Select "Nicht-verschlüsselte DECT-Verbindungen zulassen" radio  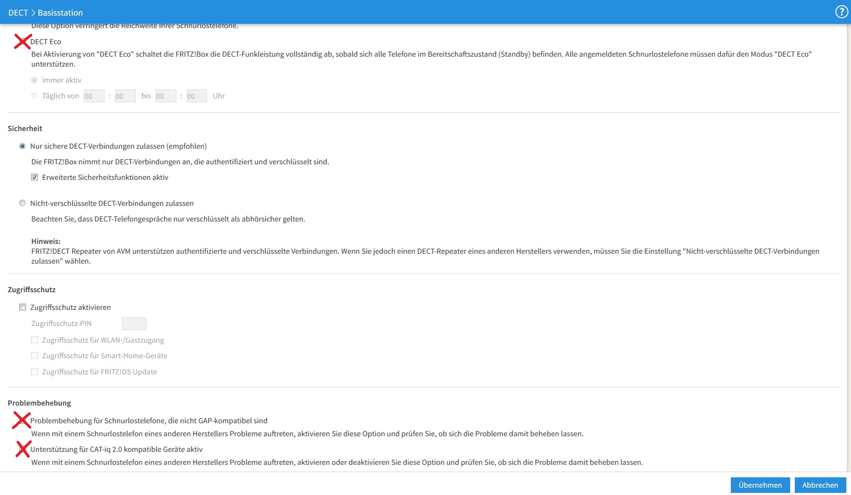(x=22, y=203)
